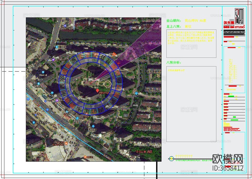
Task: Pick the red 癸 character on the compass ring
Action: tap(96, 55)
